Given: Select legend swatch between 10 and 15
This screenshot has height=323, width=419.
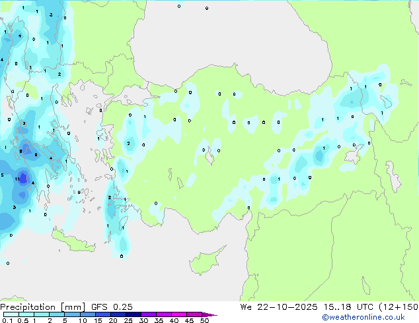Looking at the screenshot, I should tap(88, 314).
